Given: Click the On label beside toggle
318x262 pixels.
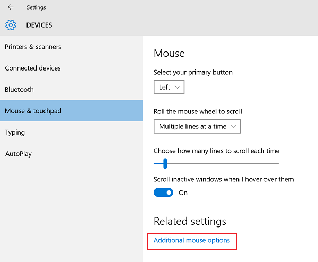Looking at the screenshot, I should tap(183, 193).
